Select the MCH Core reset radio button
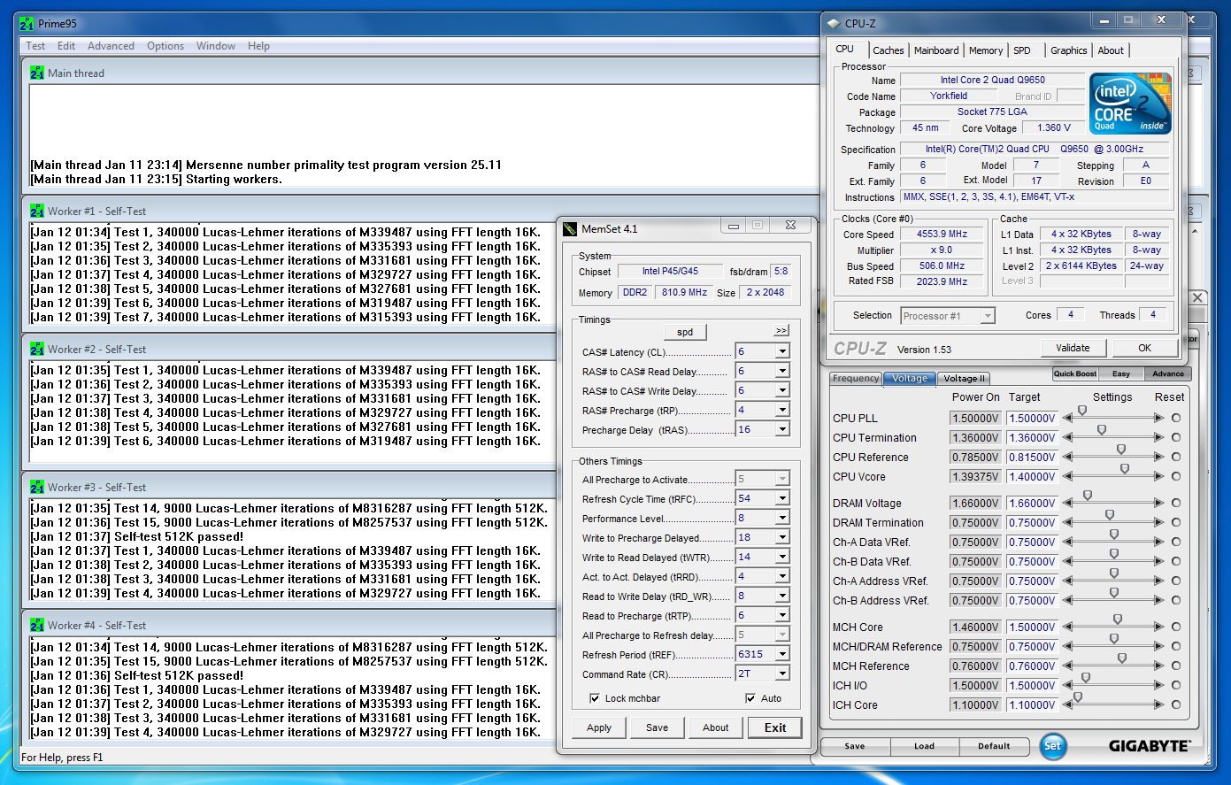 click(1176, 627)
